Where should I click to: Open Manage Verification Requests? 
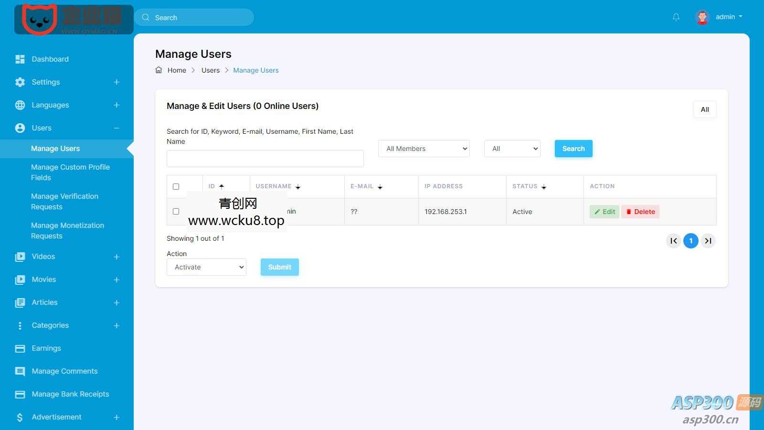click(x=64, y=201)
